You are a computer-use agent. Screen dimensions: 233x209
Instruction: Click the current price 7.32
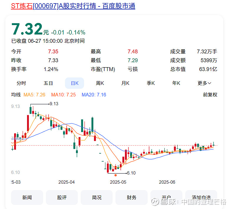tap(27, 29)
